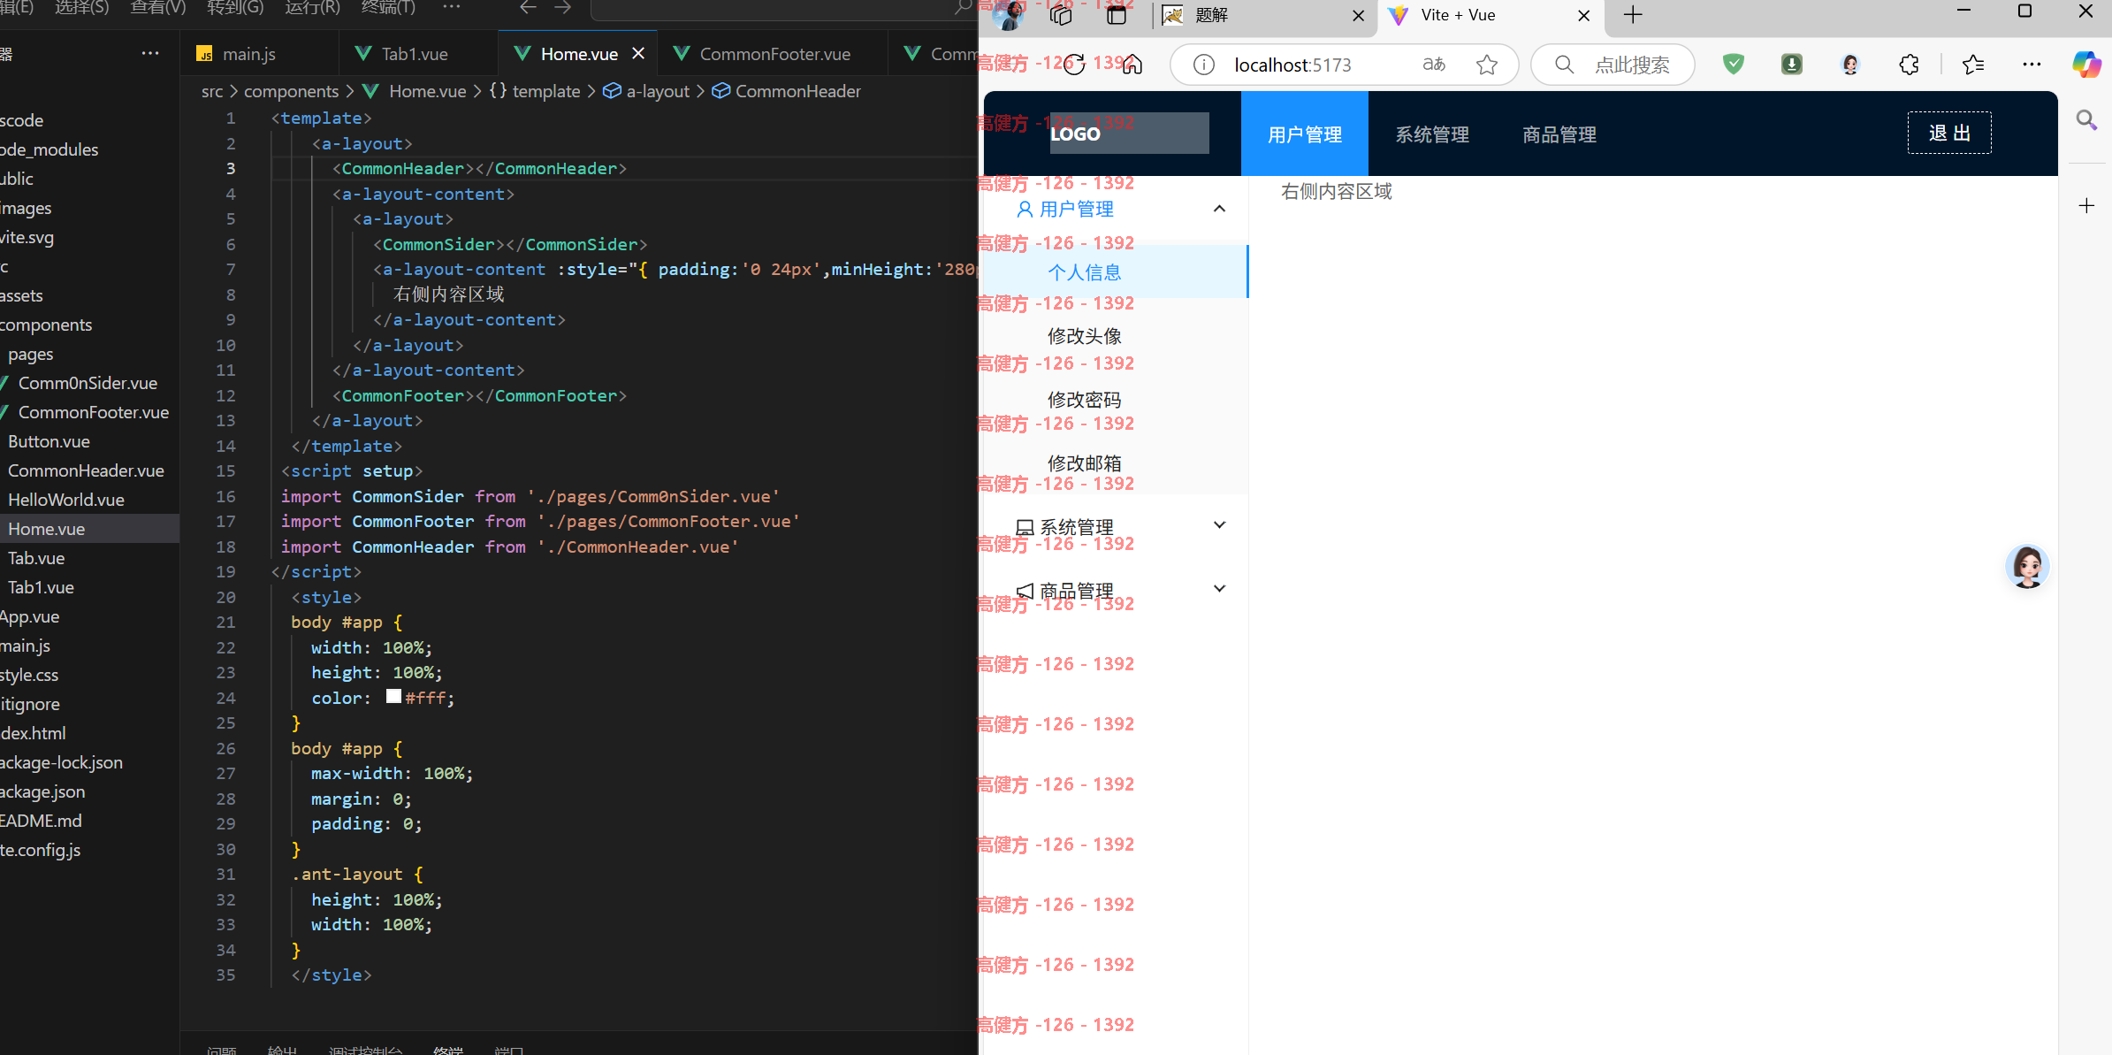Screen dimensions: 2112x1055
Task: Open CommonHeader.vue in file explorer
Action: point(86,470)
